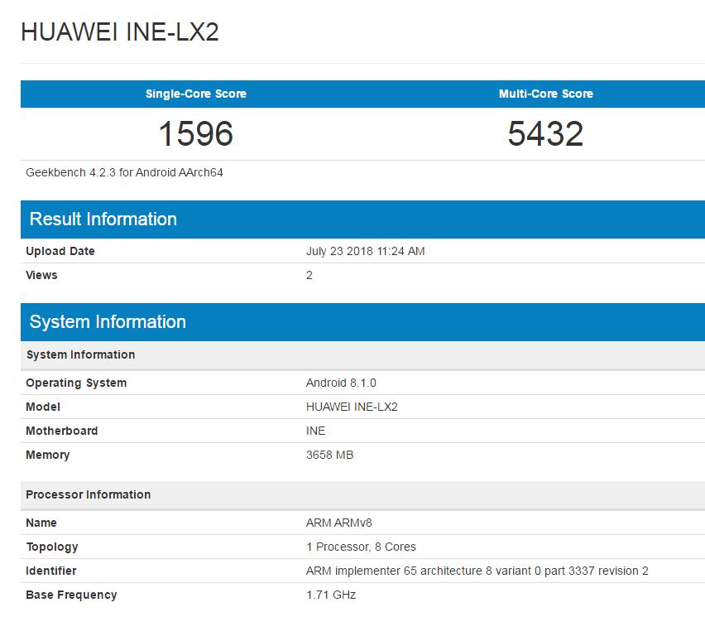Select the Multi-Core Score header
The height and width of the screenshot is (617, 705).
point(546,94)
